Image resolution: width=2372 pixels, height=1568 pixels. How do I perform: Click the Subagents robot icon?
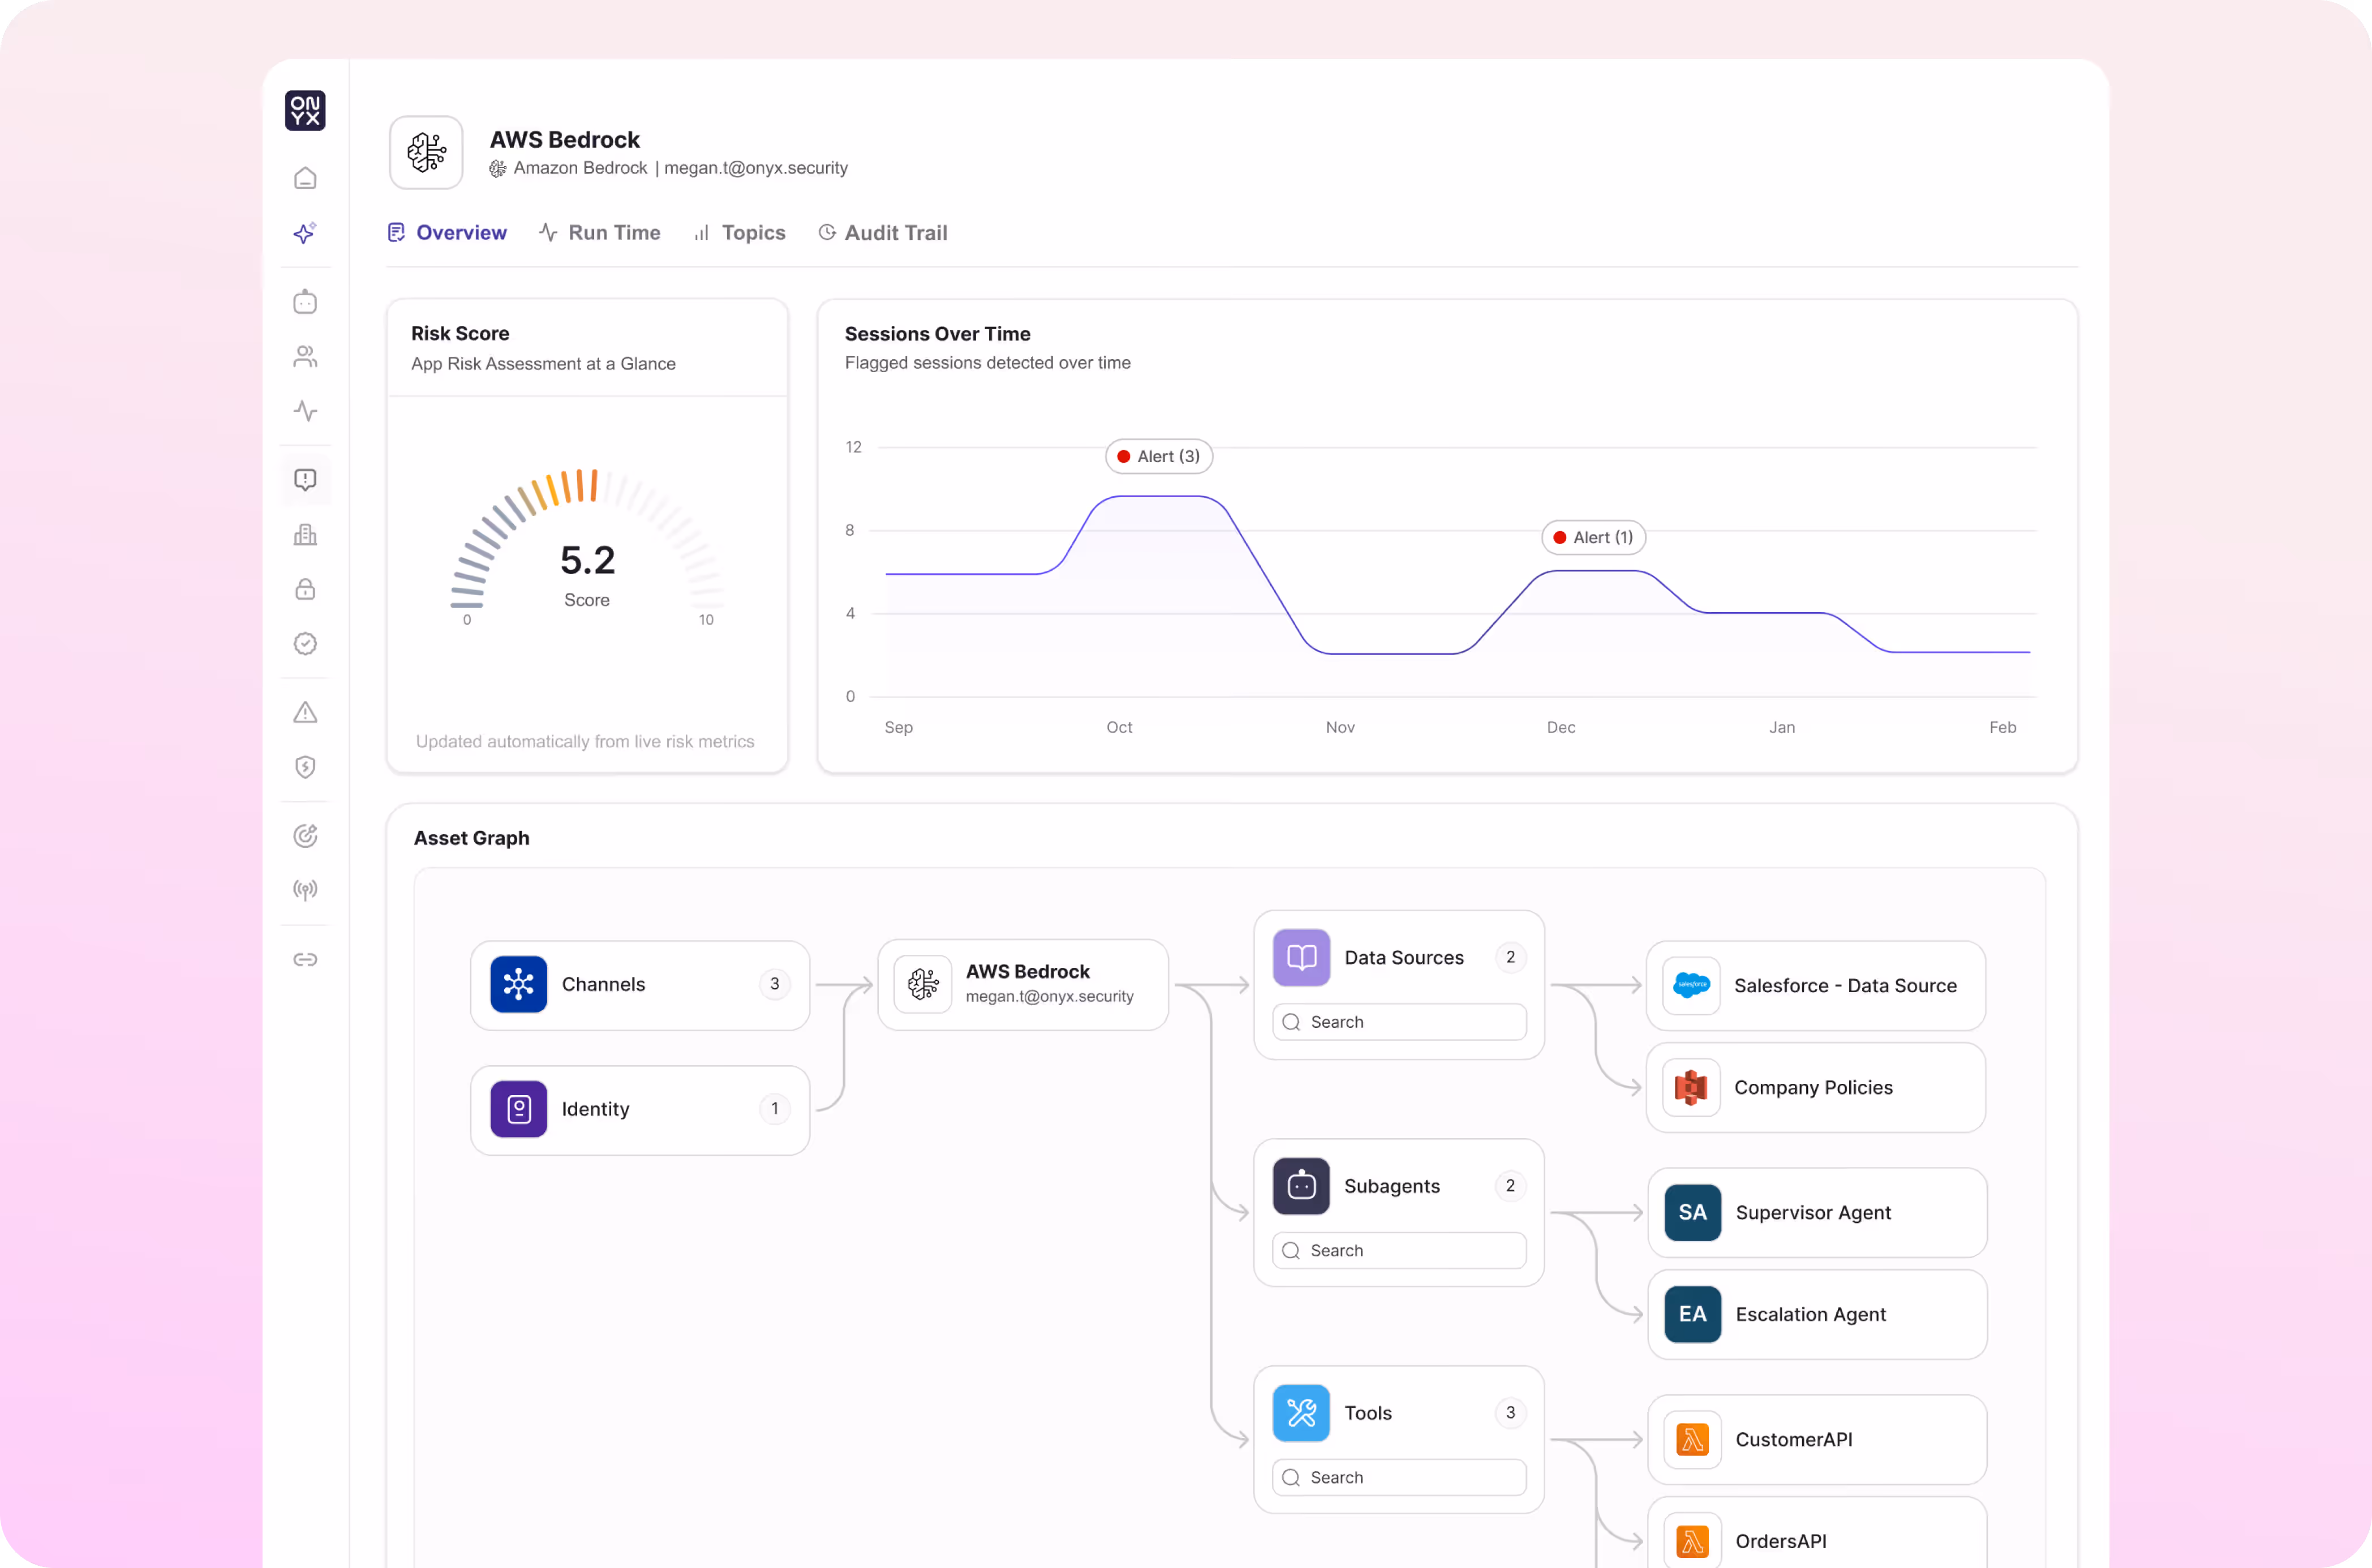(x=1300, y=1186)
